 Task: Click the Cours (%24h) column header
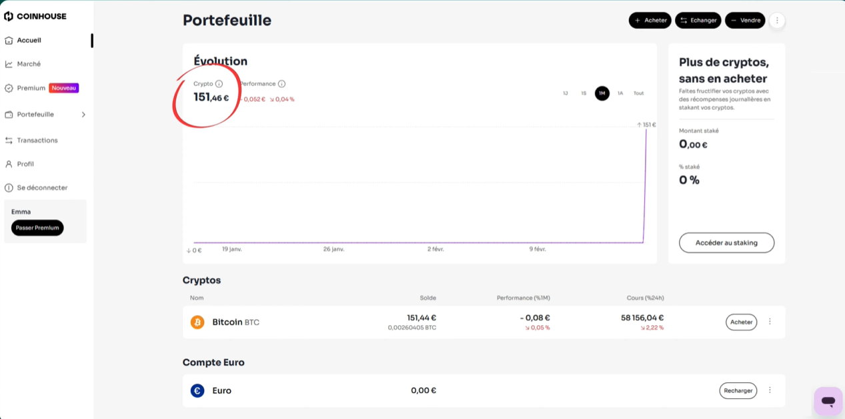[x=645, y=298]
